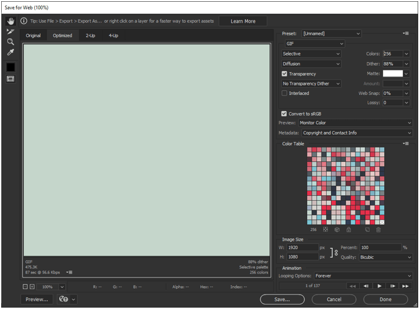The width and height of the screenshot is (420, 310).
Task: Open the Diffusion dither method dropdown
Action: tap(311, 64)
